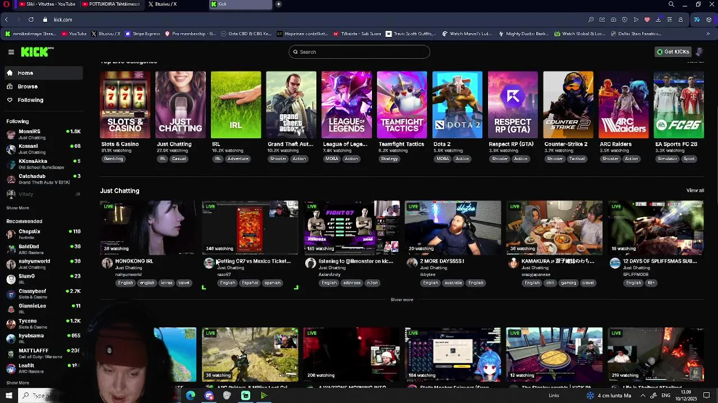This screenshot has height=403, width=718.
Task: Click the Strategy tag under Teamfight Tactics
Action: 389,159
